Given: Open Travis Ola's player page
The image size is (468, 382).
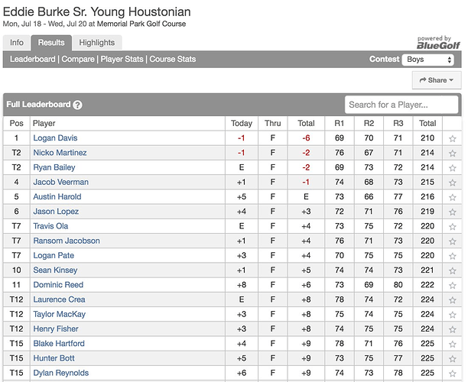Looking at the screenshot, I should coord(50,226).
